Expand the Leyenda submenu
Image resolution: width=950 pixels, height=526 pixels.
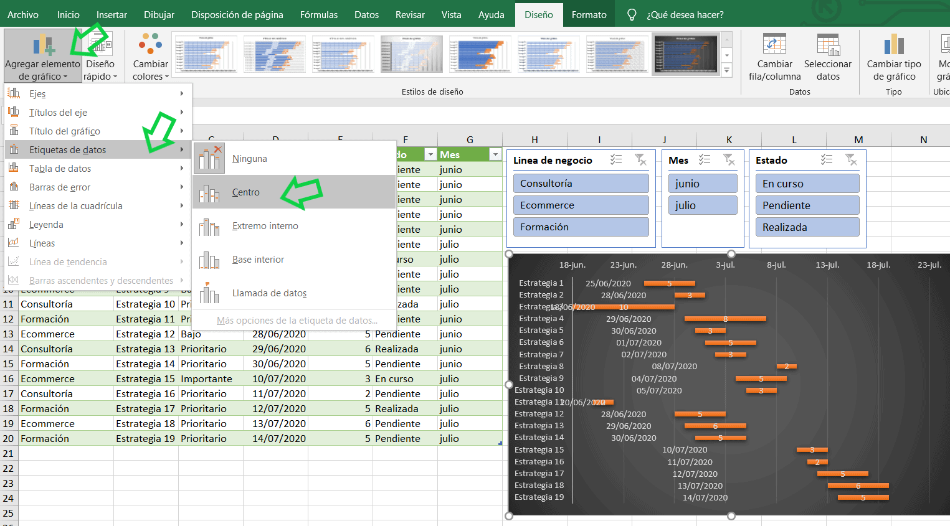(98, 225)
